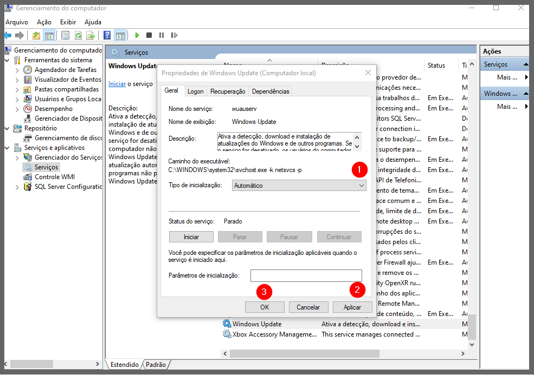Select the Gerenciador de Dispositivos icon
Image resolution: width=534 pixels, height=375 pixels.
[x=28, y=119]
